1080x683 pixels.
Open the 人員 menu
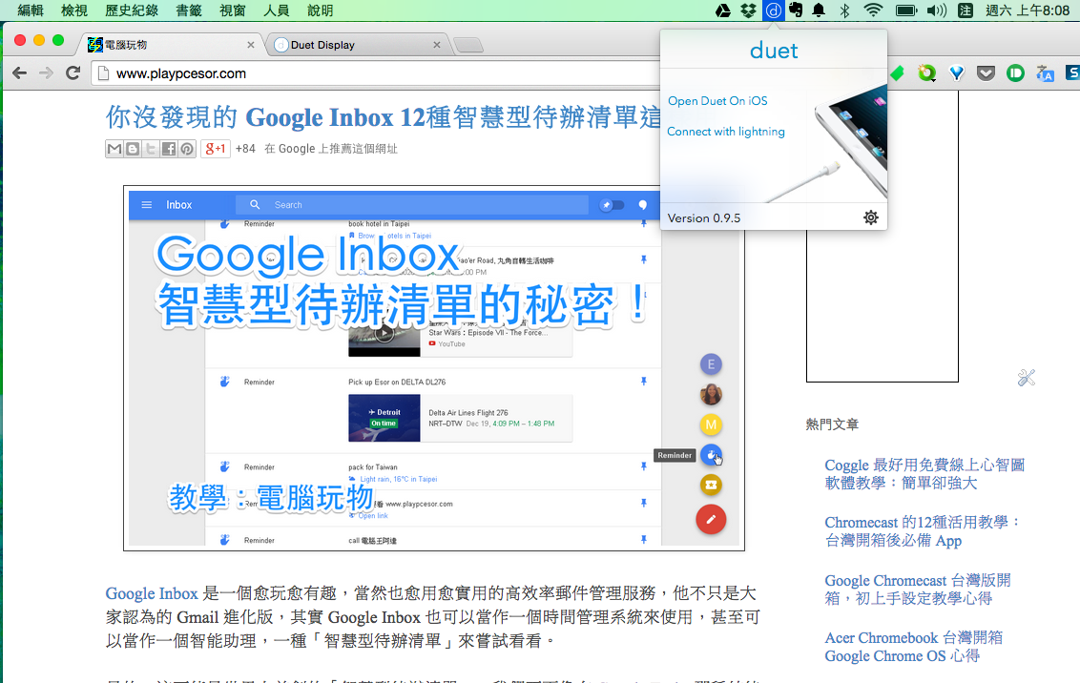tap(276, 10)
